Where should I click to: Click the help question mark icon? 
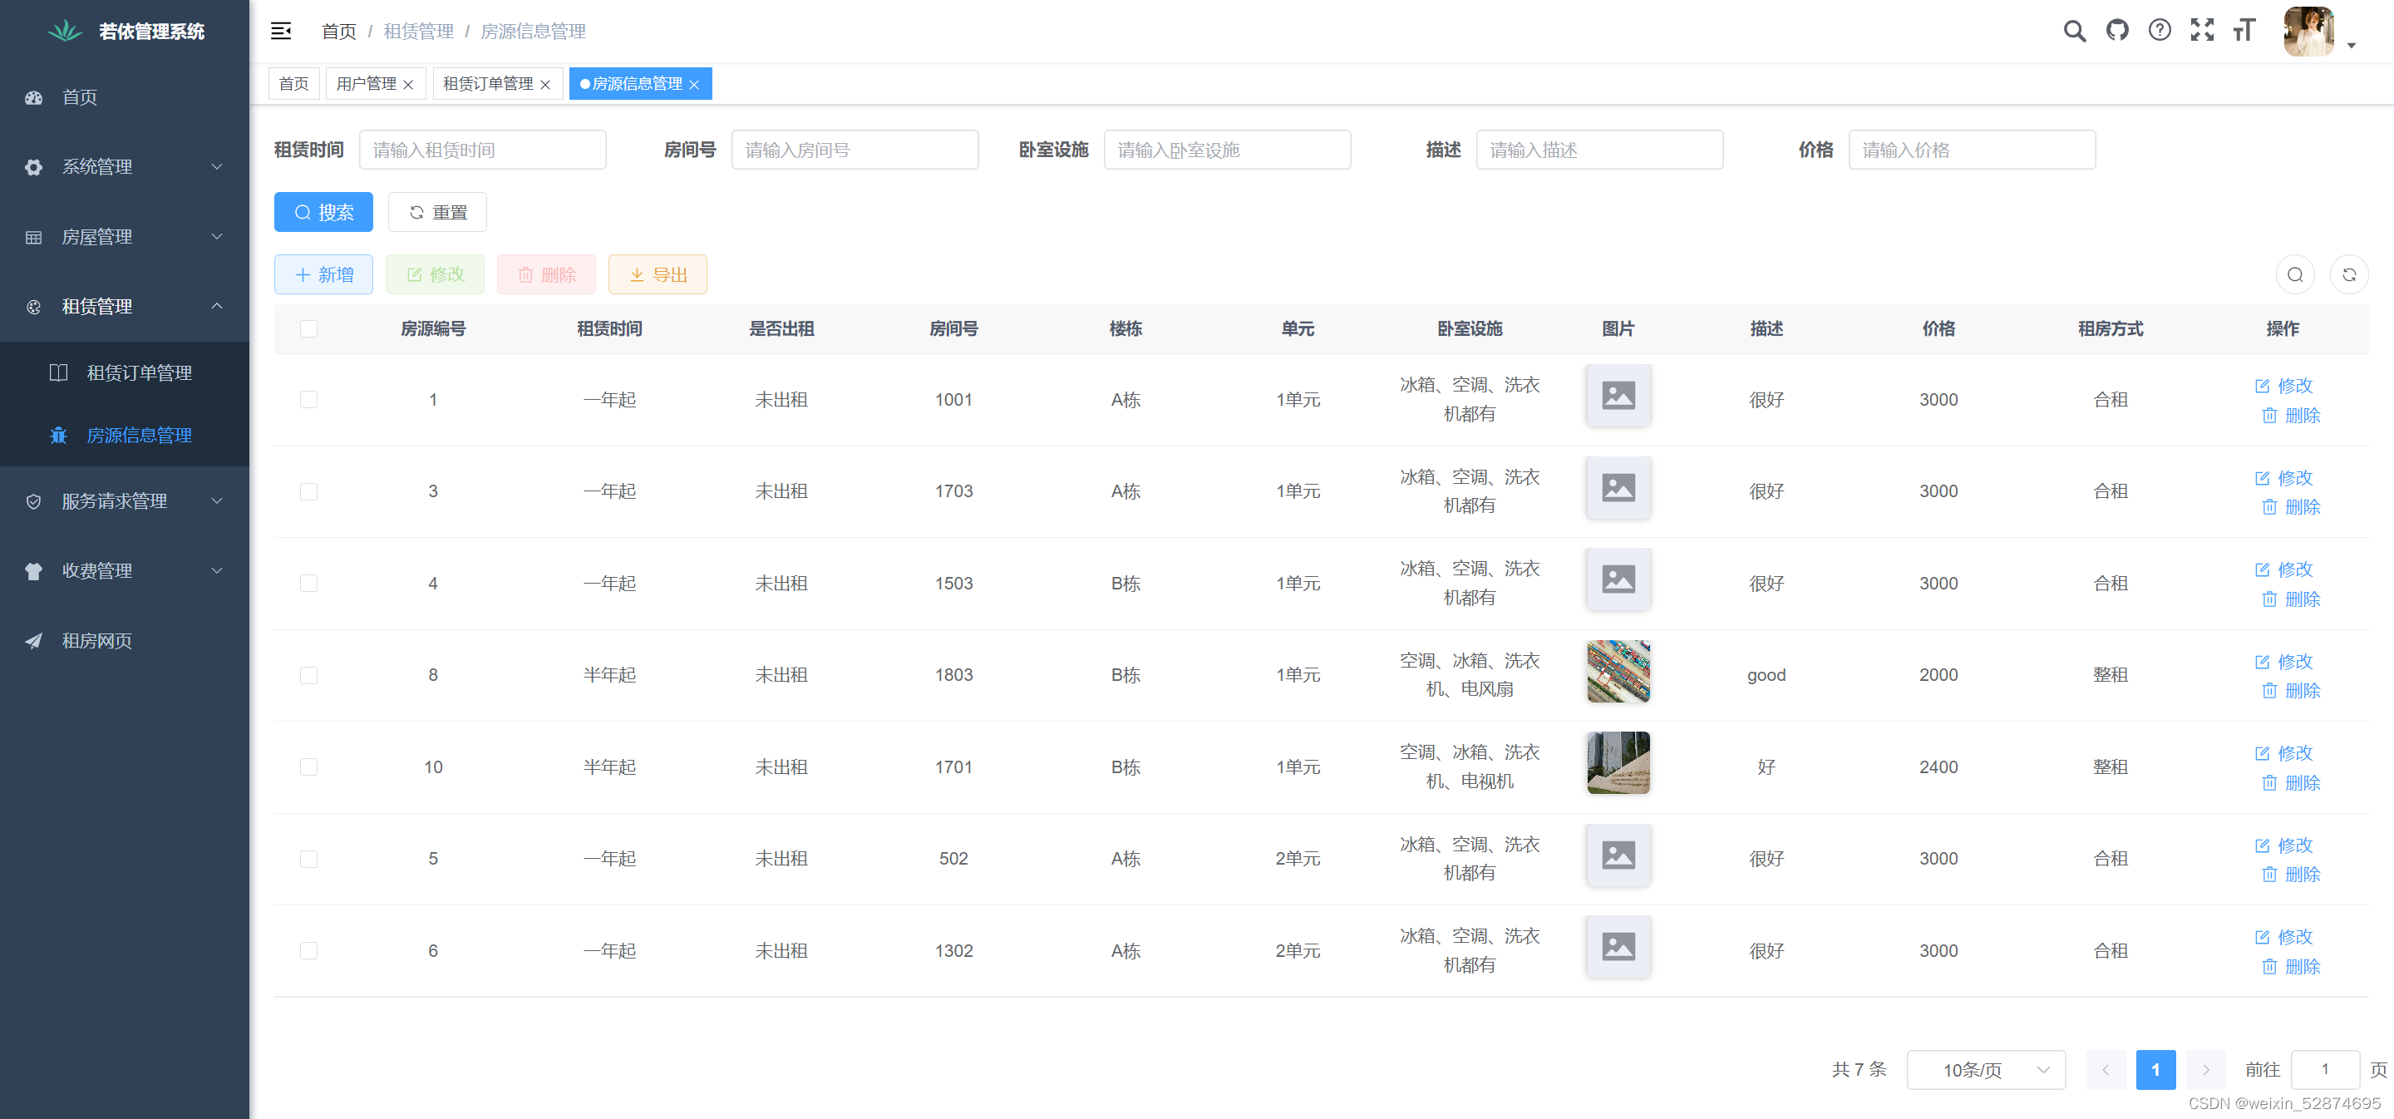click(x=2160, y=32)
